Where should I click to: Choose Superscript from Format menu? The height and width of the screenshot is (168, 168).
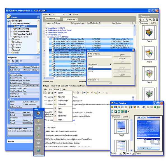pos(63,101)
